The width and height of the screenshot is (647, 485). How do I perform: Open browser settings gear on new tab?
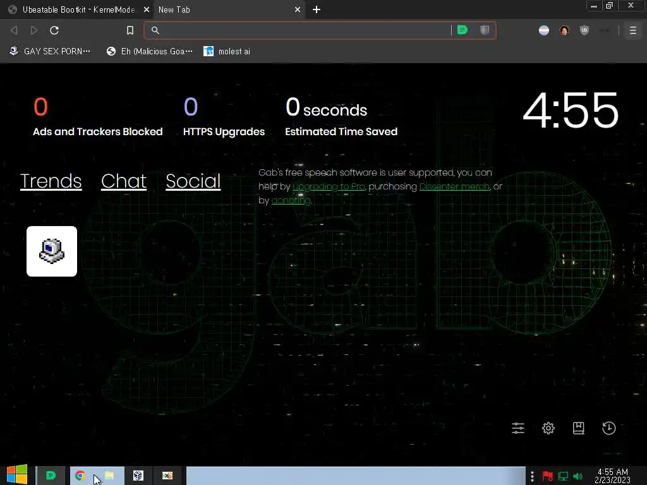(x=548, y=428)
